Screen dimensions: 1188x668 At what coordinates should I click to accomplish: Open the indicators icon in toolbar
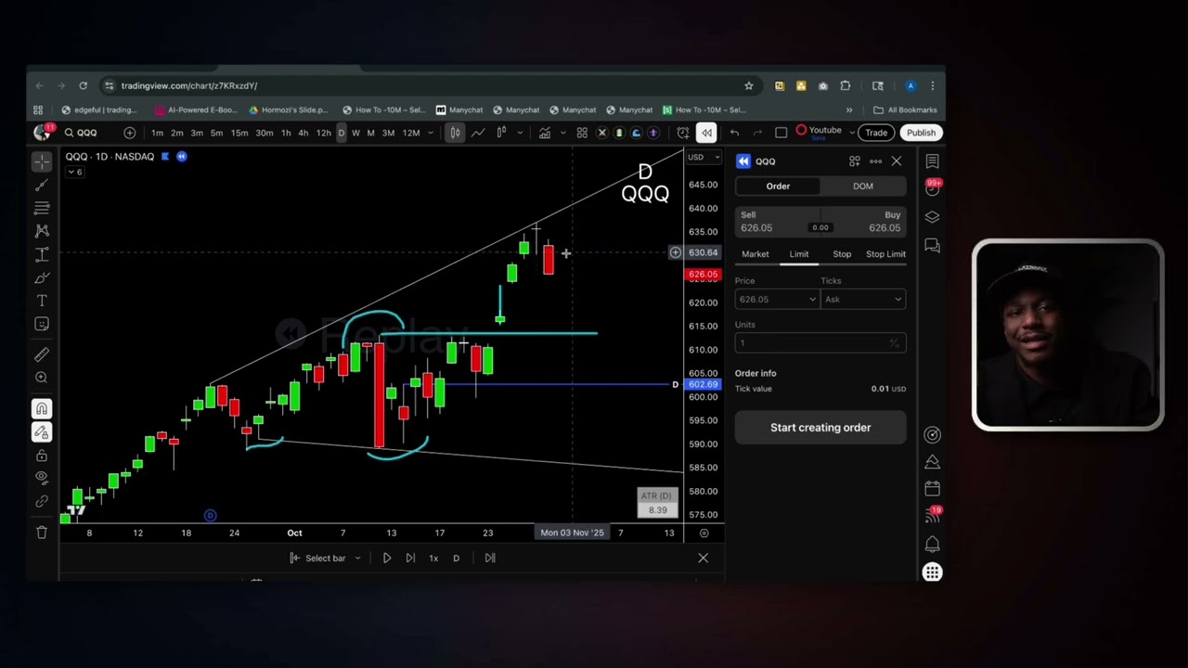coord(544,133)
